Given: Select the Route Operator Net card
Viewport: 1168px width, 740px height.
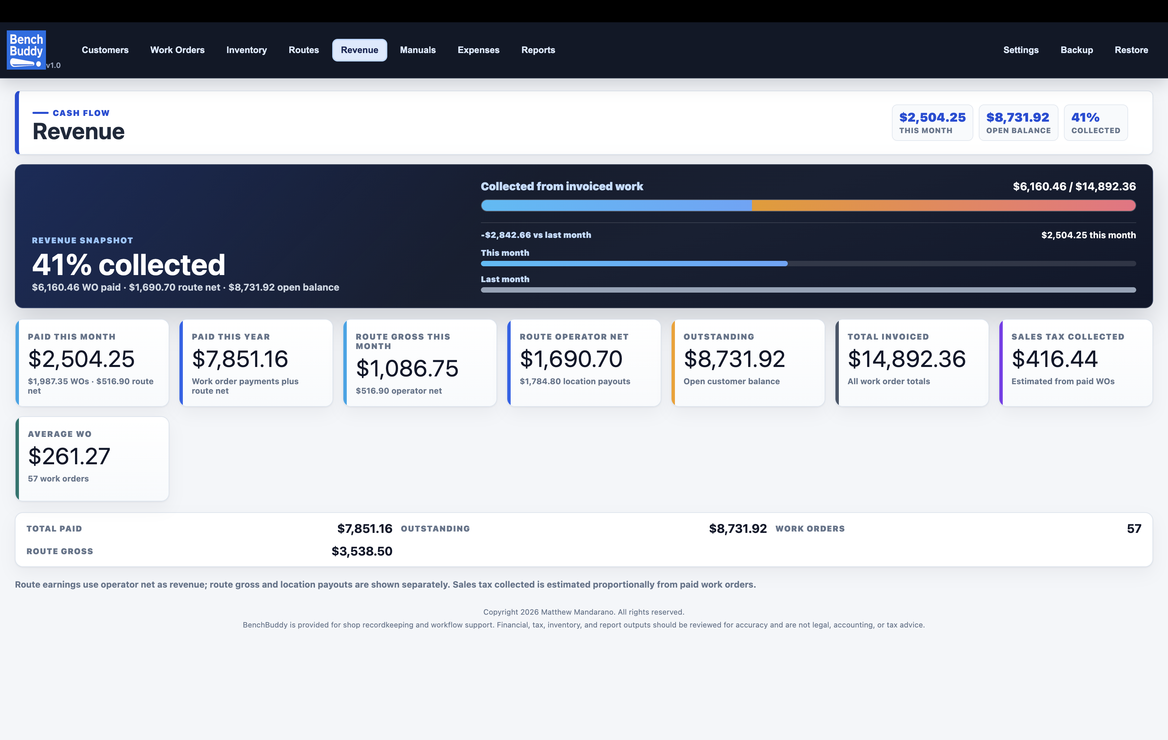Looking at the screenshot, I should (584, 363).
